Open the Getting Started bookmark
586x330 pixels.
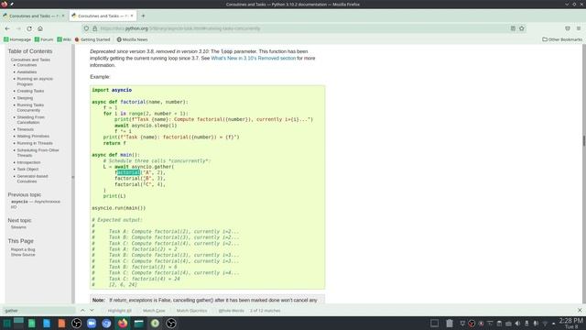click(x=92, y=39)
